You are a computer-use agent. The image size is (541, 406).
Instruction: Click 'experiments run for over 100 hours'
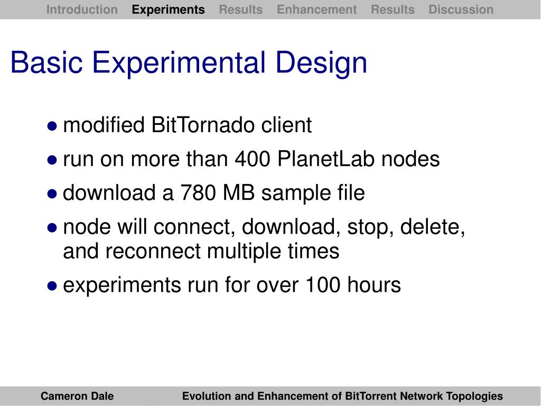pos(232,285)
